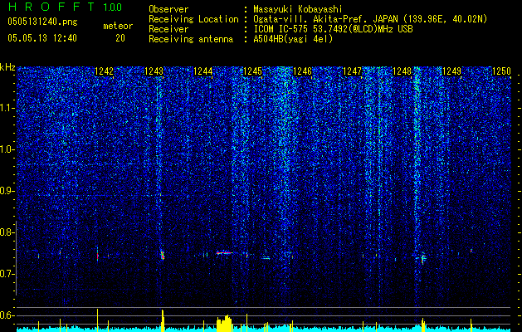Click the 1248 time marker
The height and width of the screenshot is (332, 522).
(x=402, y=71)
